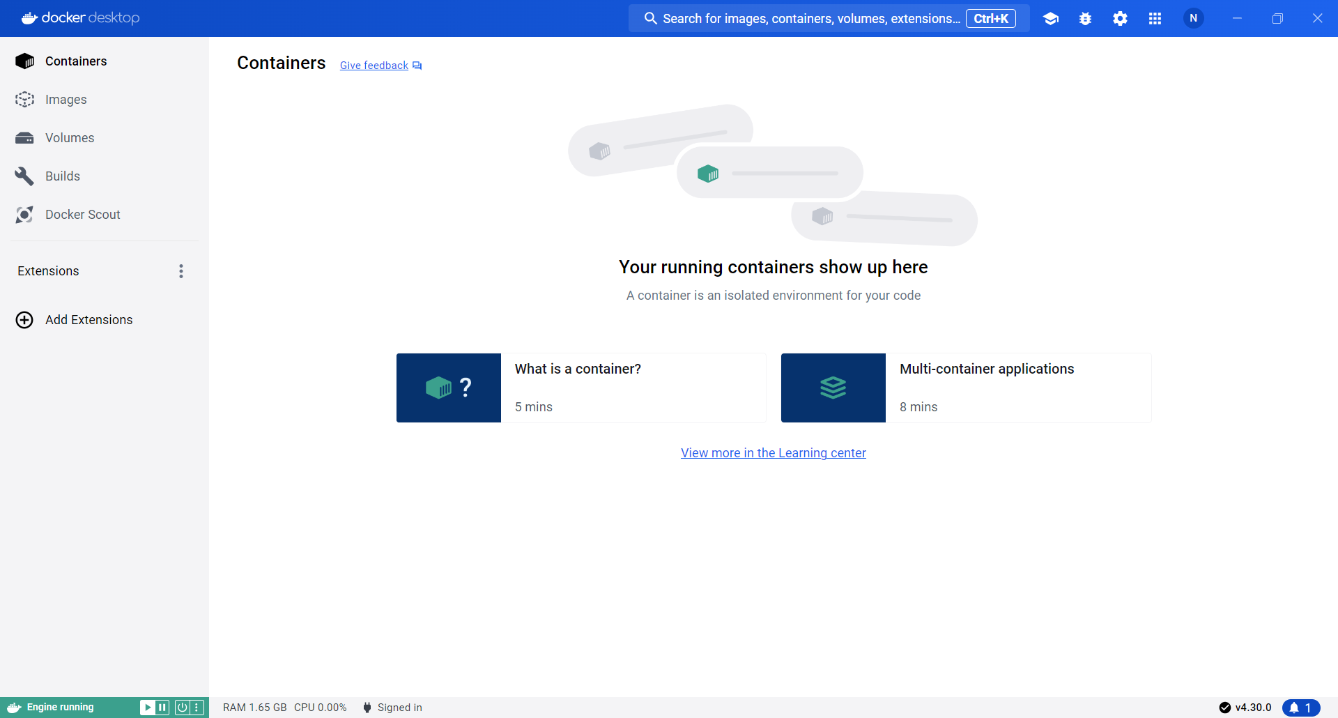Viewport: 1338px width, 718px height.
Task: Click the Engine running status label
Action: click(x=61, y=708)
